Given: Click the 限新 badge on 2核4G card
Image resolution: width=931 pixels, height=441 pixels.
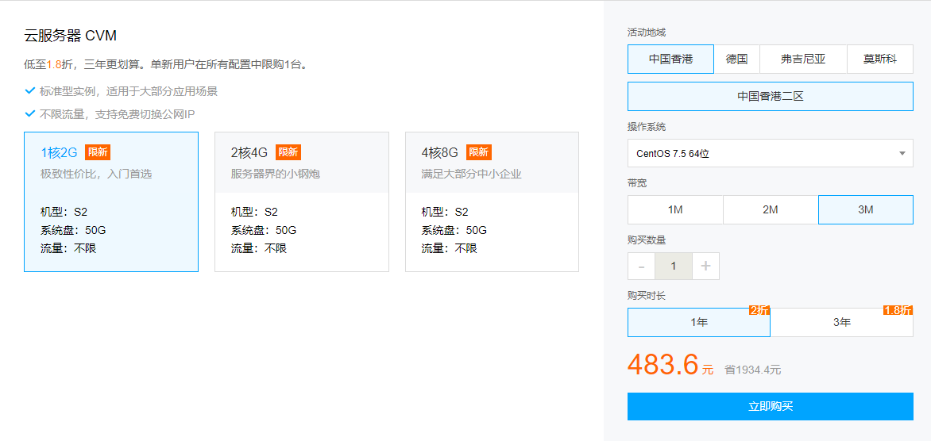Looking at the screenshot, I should [x=288, y=152].
